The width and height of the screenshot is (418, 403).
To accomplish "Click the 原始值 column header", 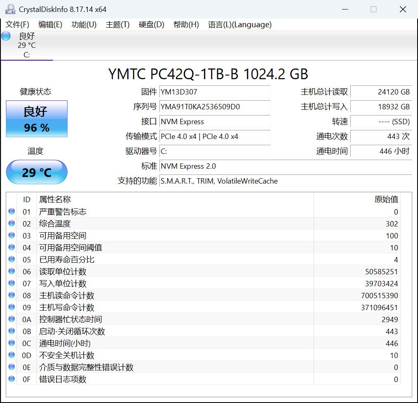I will click(x=357, y=199).
